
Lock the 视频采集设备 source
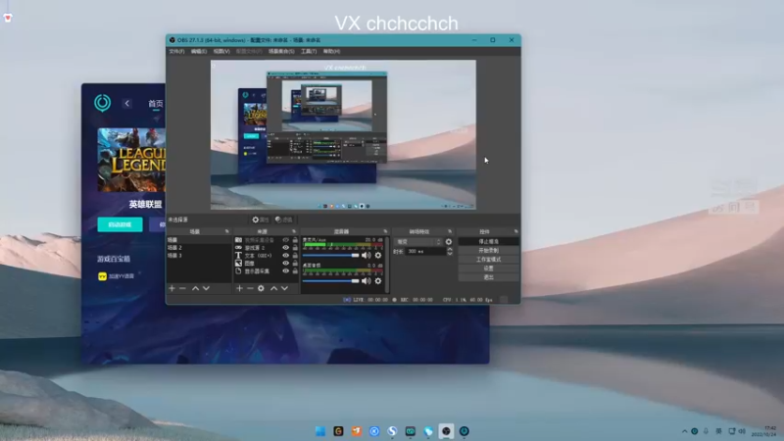click(x=295, y=240)
